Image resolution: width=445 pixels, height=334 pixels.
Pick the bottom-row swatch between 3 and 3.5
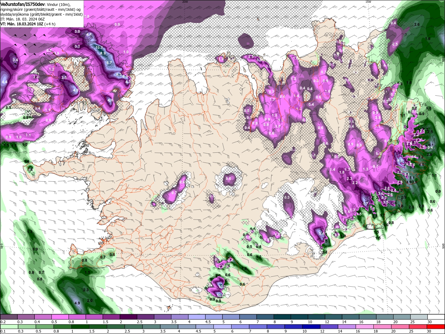[x=151, y=327]
